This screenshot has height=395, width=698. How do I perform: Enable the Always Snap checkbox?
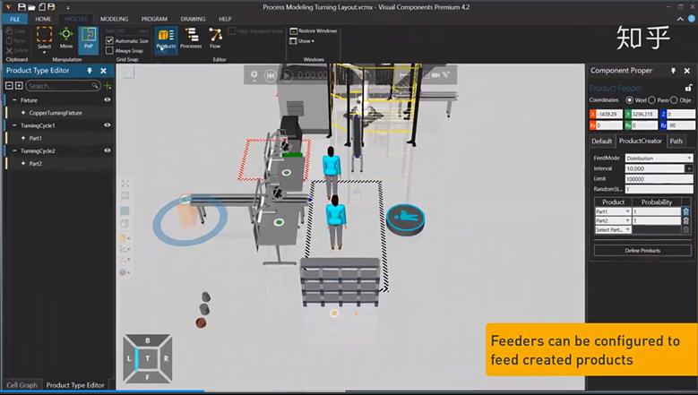pyautogui.click(x=110, y=50)
